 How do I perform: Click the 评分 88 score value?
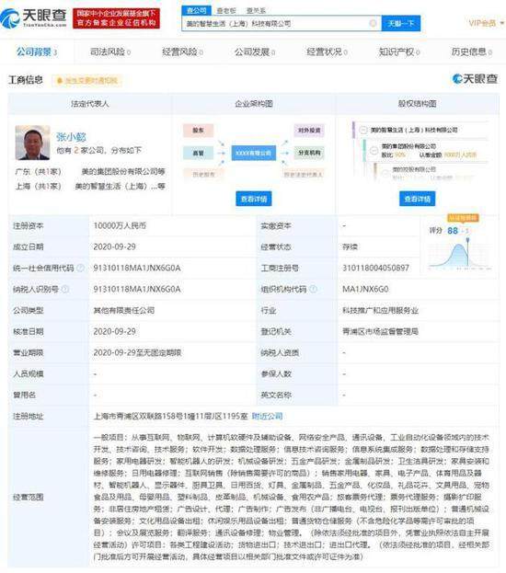click(x=453, y=231)
